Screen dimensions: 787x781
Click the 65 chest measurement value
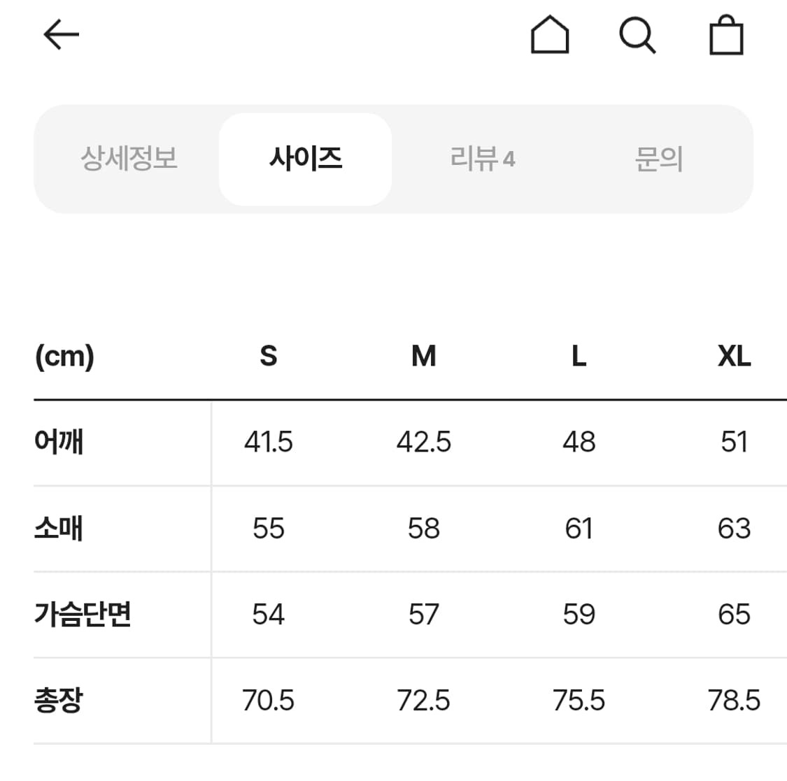coord(733,615)
